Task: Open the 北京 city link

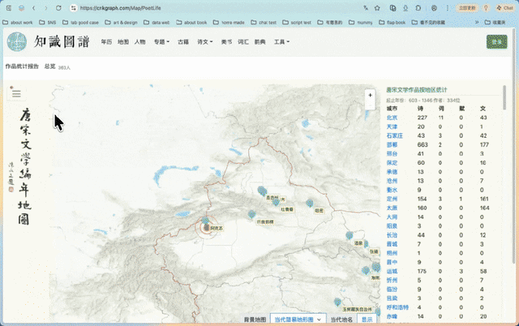Action: 392,118
